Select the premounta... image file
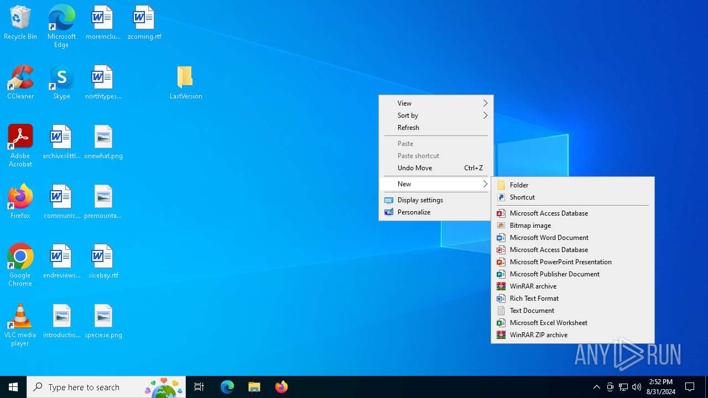Screen dimensions: 708x398 pyautogui.click(x=103, y=202)
